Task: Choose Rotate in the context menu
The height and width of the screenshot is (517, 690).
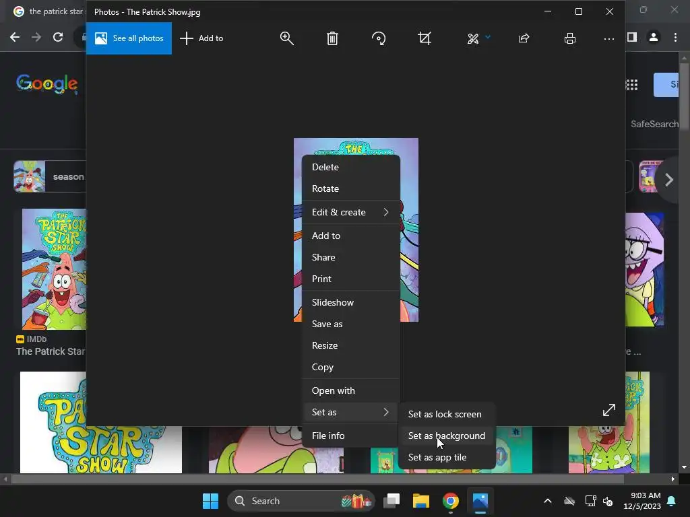Action: pyautogui.click(x=350, y=188)
